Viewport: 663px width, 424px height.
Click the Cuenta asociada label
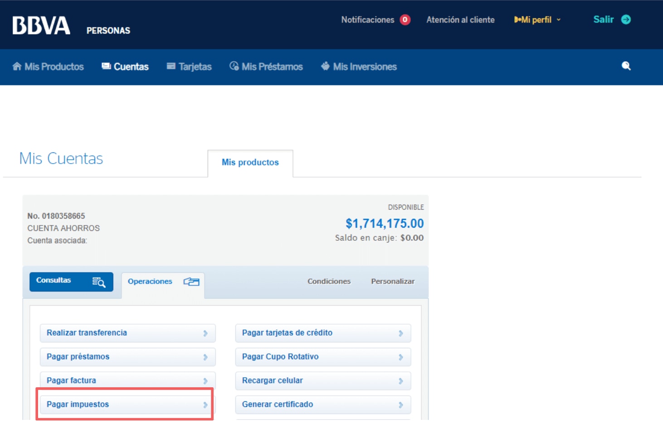pos(57,240)
